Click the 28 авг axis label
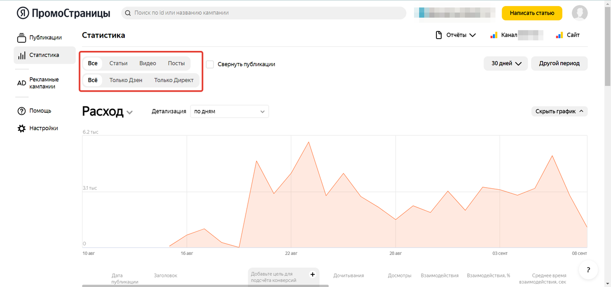Screen dimensions: 611x287 coord(396,253)
